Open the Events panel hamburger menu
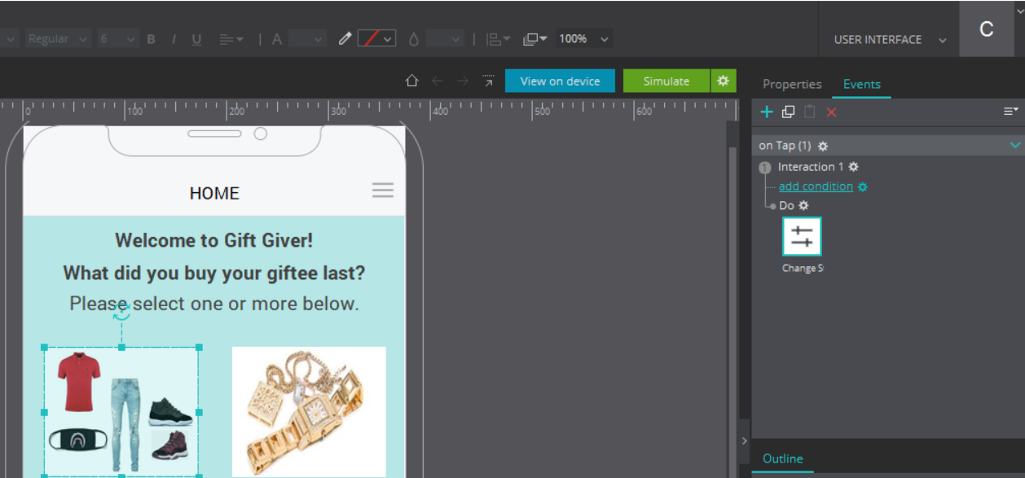This screenshot has height=478, width=1025. [x=1010, y=112]
